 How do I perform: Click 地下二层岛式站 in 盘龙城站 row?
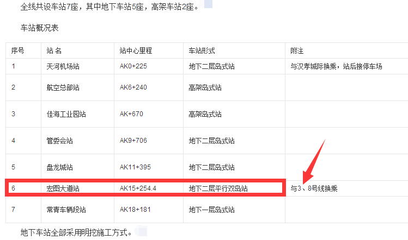point(212,167)
